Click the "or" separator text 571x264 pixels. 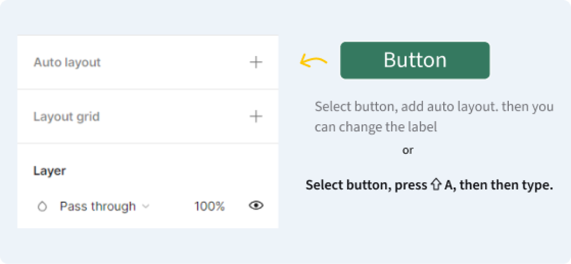(408, 151)
